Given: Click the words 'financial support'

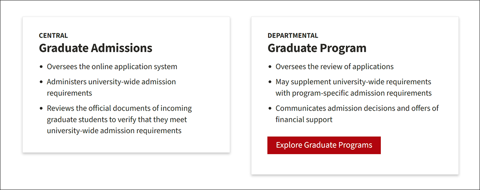Looking at the screenshot, I should (x=304, y=119).
